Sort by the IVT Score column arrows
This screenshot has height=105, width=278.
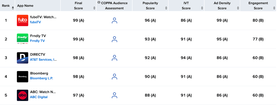202,8
